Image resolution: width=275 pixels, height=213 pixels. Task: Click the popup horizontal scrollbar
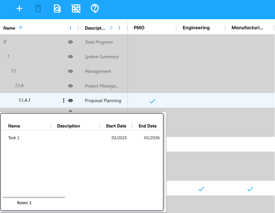34,198
